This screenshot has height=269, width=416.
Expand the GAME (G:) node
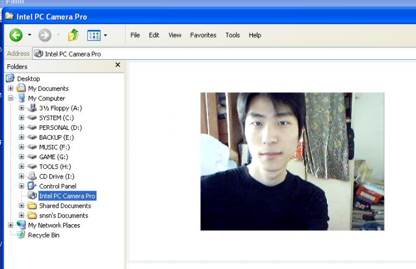click(21, 157)
